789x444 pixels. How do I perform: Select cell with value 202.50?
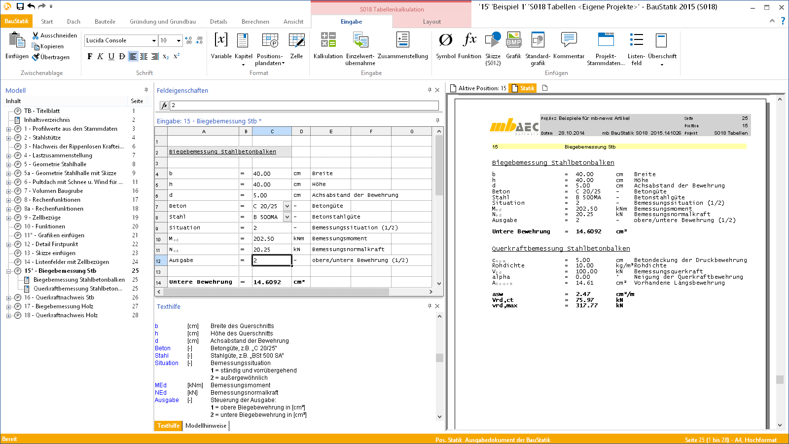pos(271,239)
